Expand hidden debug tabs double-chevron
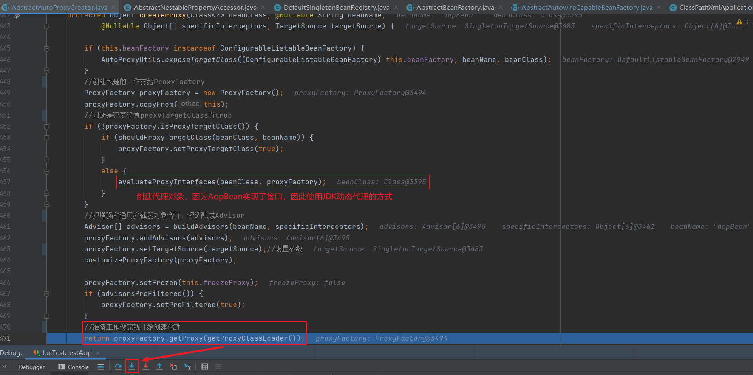Screen dimensions: 753x375 (x=4, y=367)
